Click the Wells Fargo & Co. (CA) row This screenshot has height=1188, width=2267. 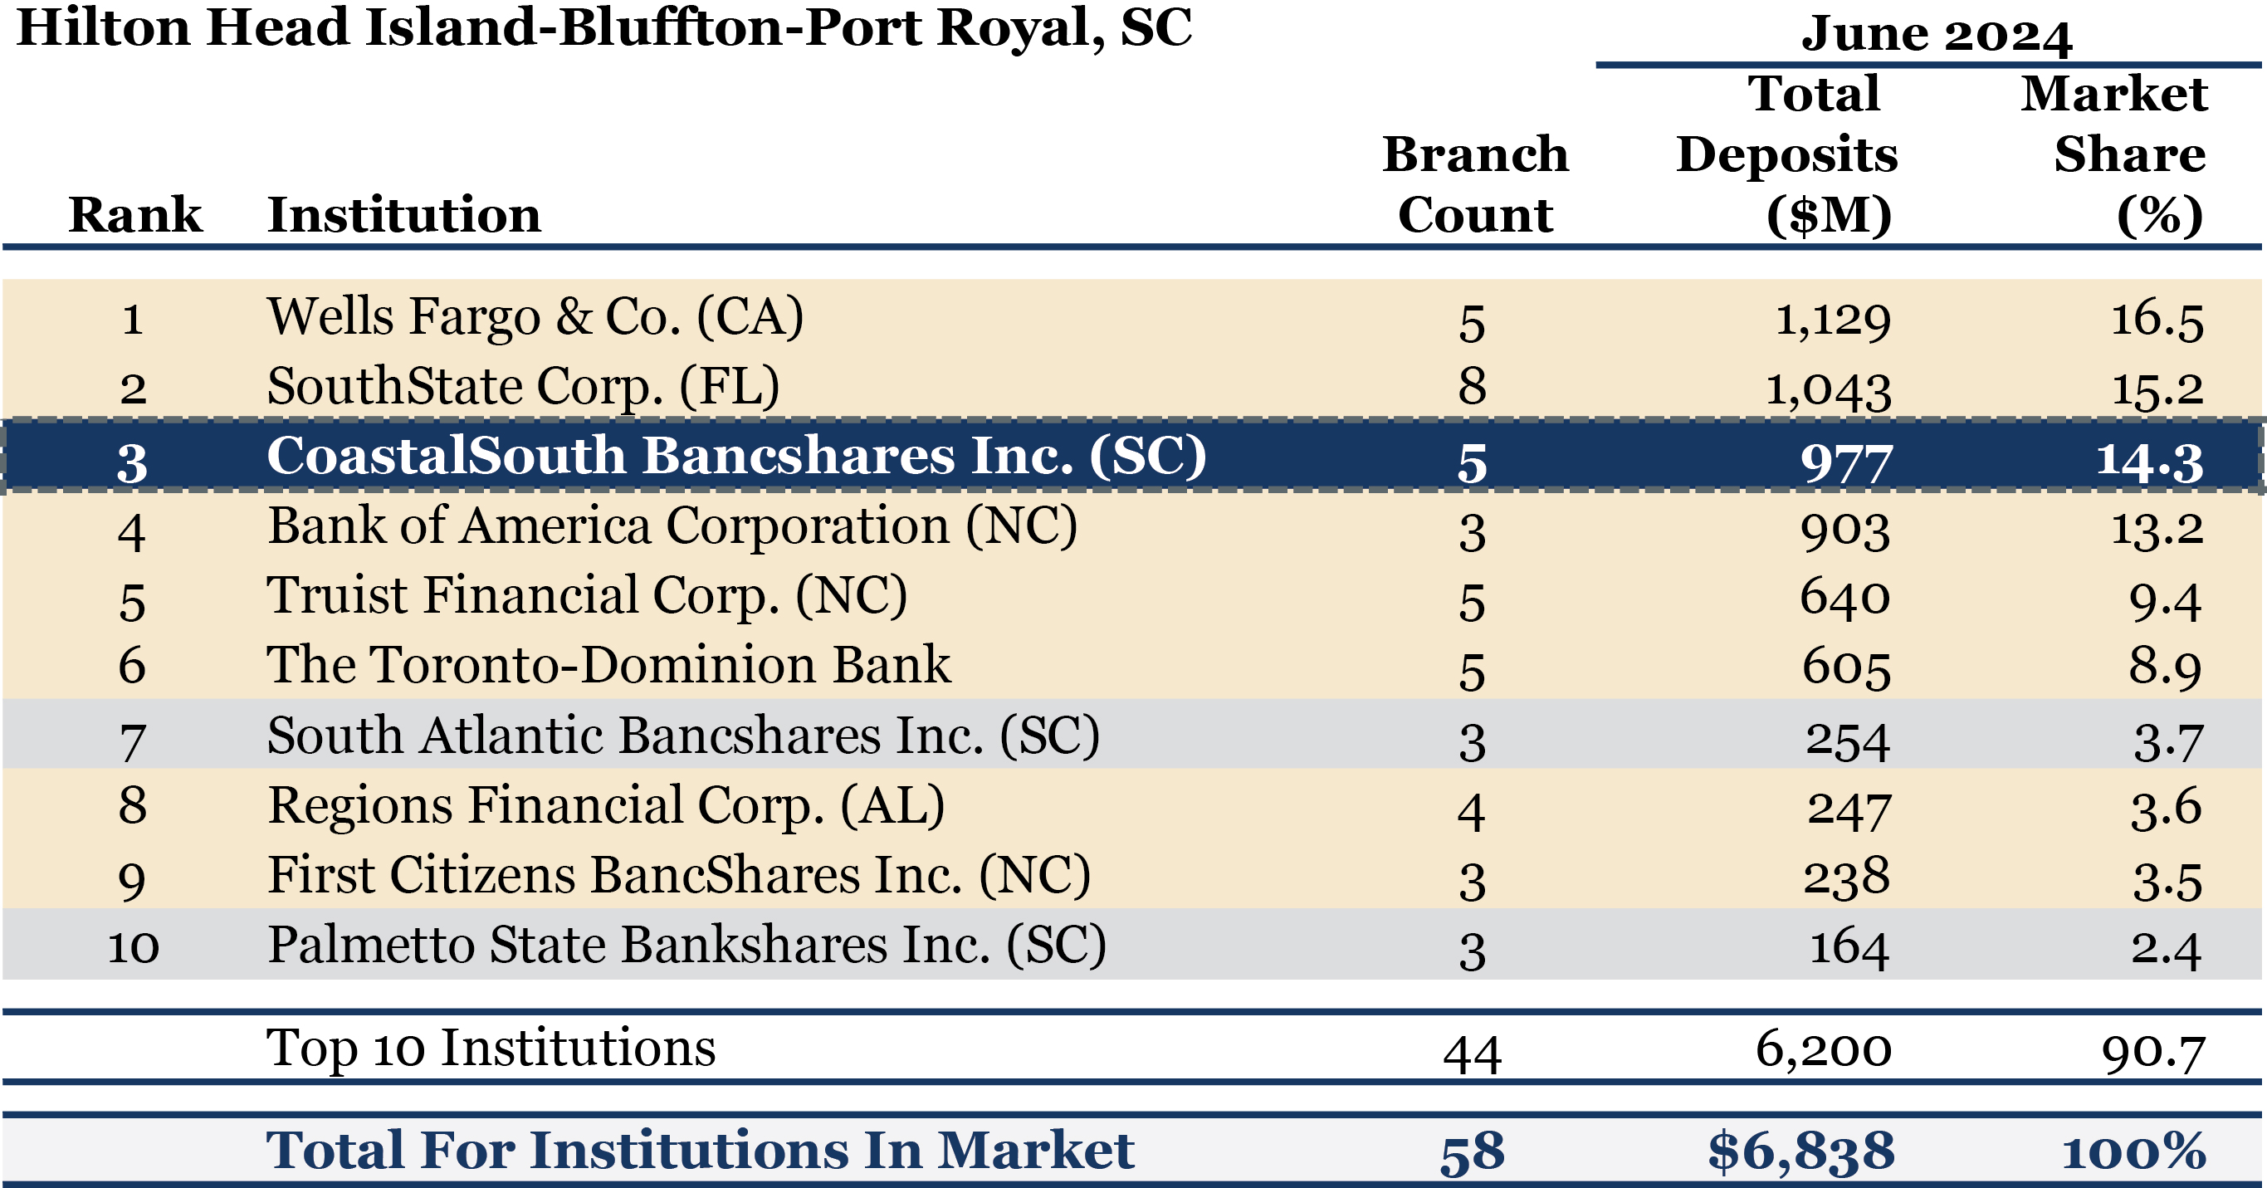[535, 317]
